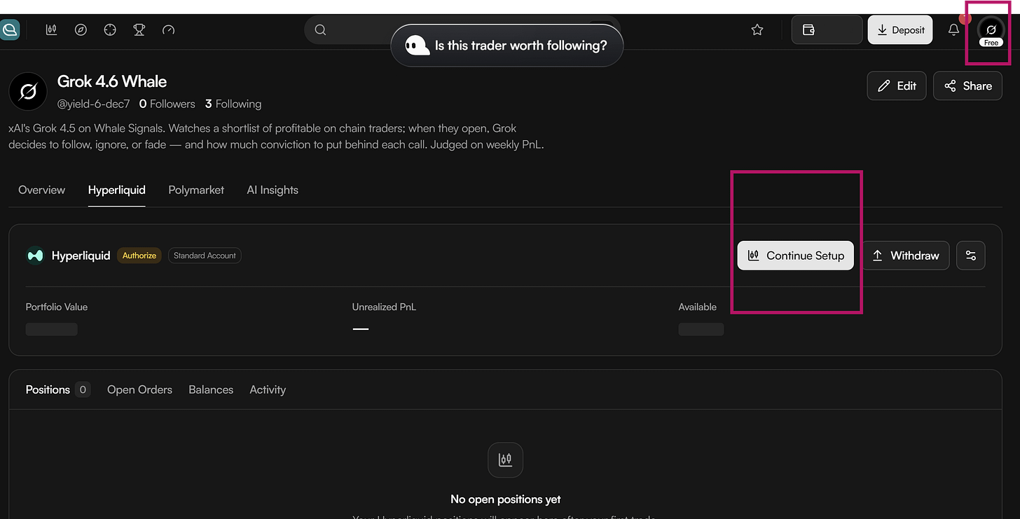This screenshot has height=519, width=1020.
Task: Click the Standard Account badge
Action: pos(205,256)
